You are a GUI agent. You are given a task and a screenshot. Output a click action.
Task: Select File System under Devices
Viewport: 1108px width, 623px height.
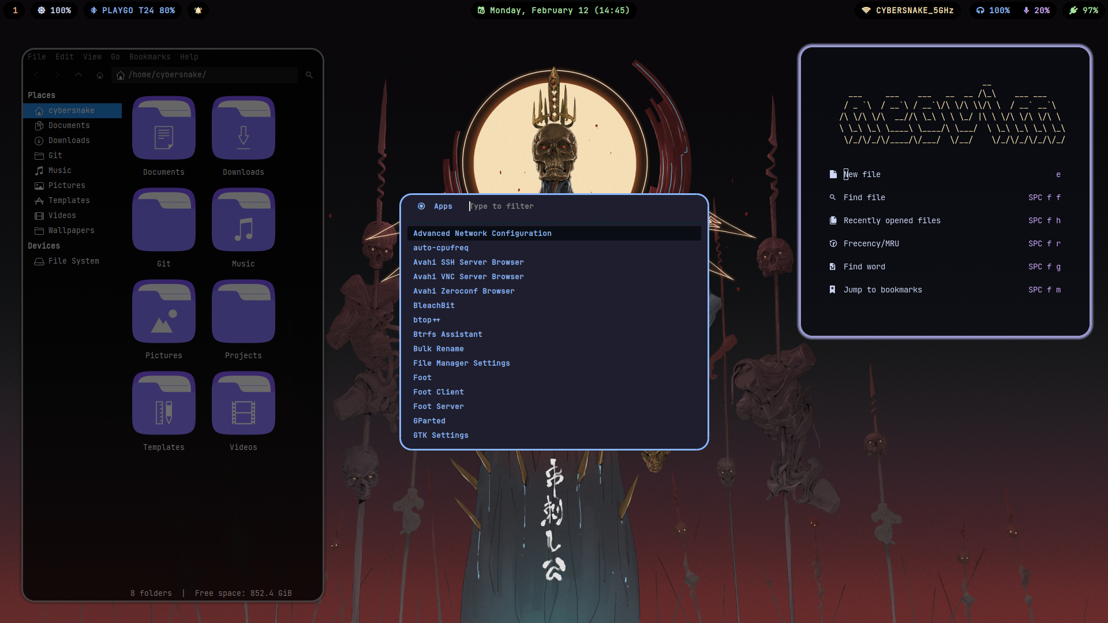[73, 261]
